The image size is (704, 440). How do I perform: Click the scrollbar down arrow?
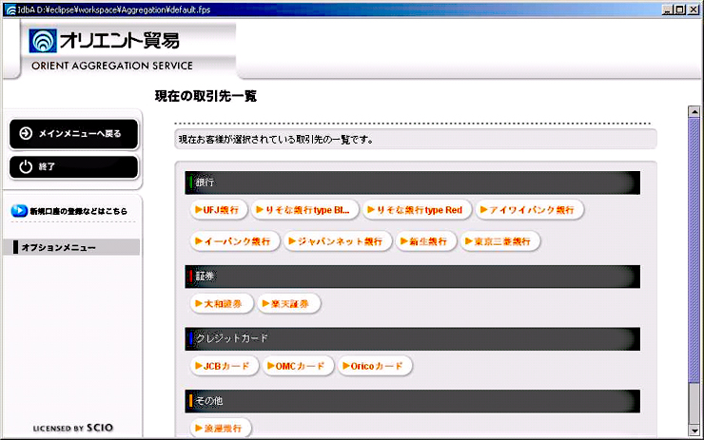[694, 430]
